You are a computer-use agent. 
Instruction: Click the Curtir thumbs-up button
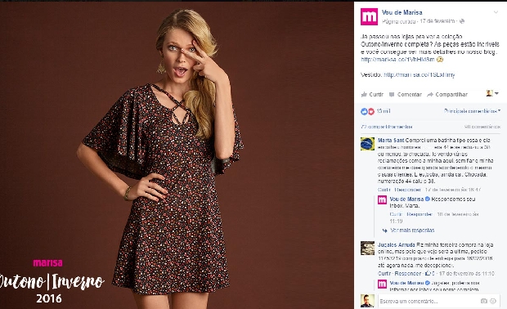[x=372, y=94]
